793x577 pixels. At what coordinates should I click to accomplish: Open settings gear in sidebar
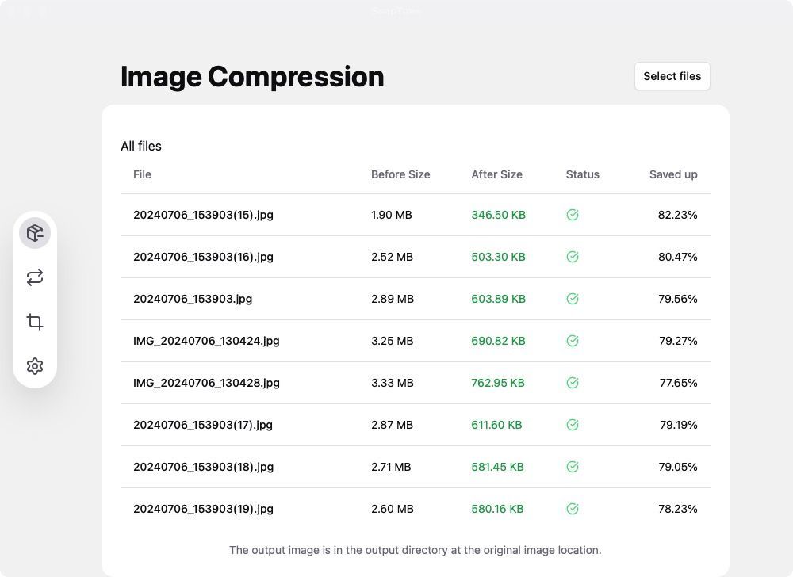[x=35, y=366]
